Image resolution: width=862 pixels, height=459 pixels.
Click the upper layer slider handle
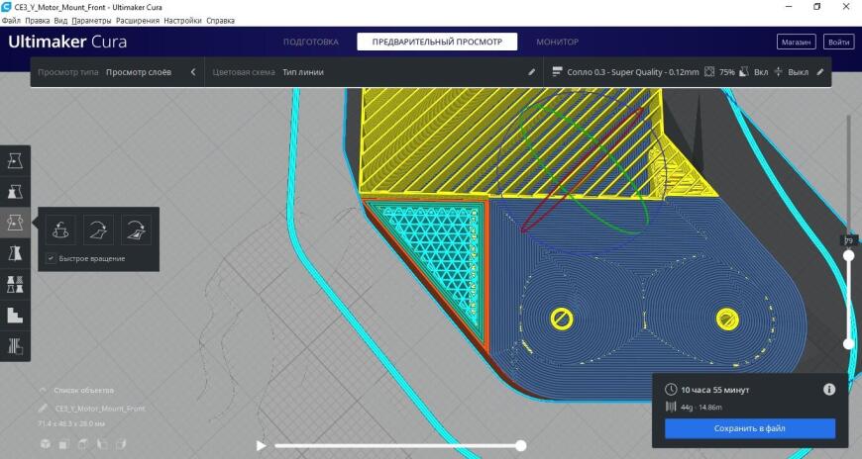coord(849,256)
